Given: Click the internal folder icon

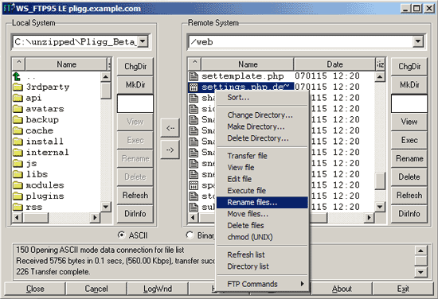Looking at the screenshot, I should pyautogui.click(x=18, y=153).
